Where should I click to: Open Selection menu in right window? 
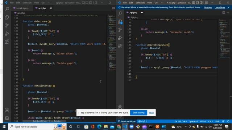click(x=140, y=3)
